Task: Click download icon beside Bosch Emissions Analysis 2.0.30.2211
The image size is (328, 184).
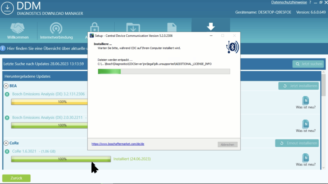Action: point(7,118)
